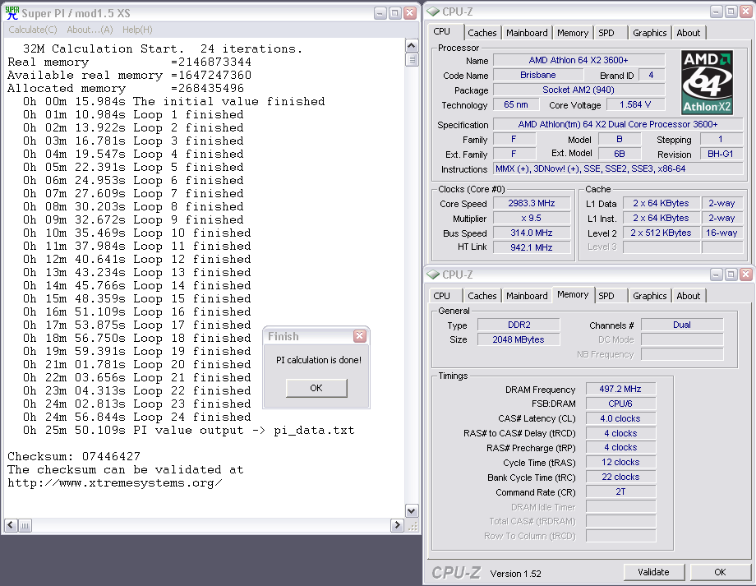Click the scroll left arrow in Super PI
This screenshot has width=756, height=586.
coord(11,525)
